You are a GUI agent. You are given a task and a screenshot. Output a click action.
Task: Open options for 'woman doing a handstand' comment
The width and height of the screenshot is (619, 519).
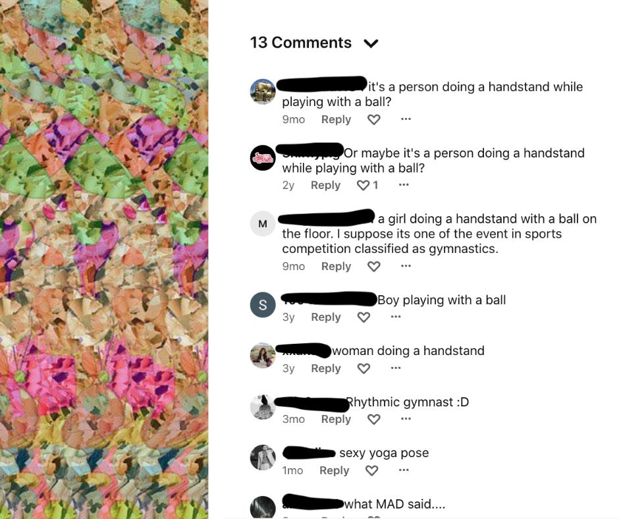coord(396,368)
